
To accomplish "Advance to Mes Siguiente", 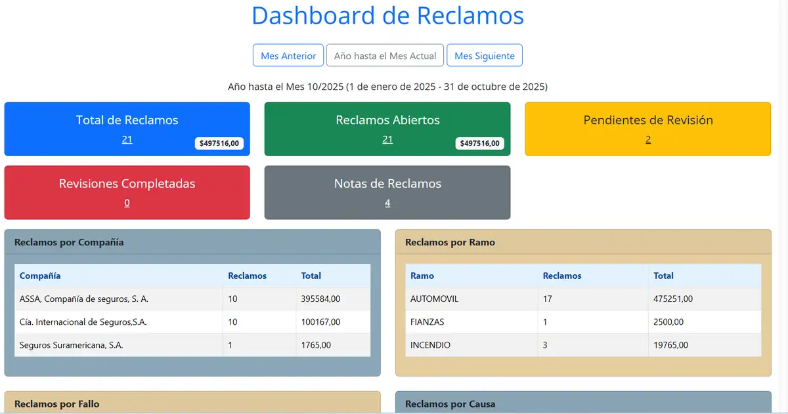I will click(485, 55).
